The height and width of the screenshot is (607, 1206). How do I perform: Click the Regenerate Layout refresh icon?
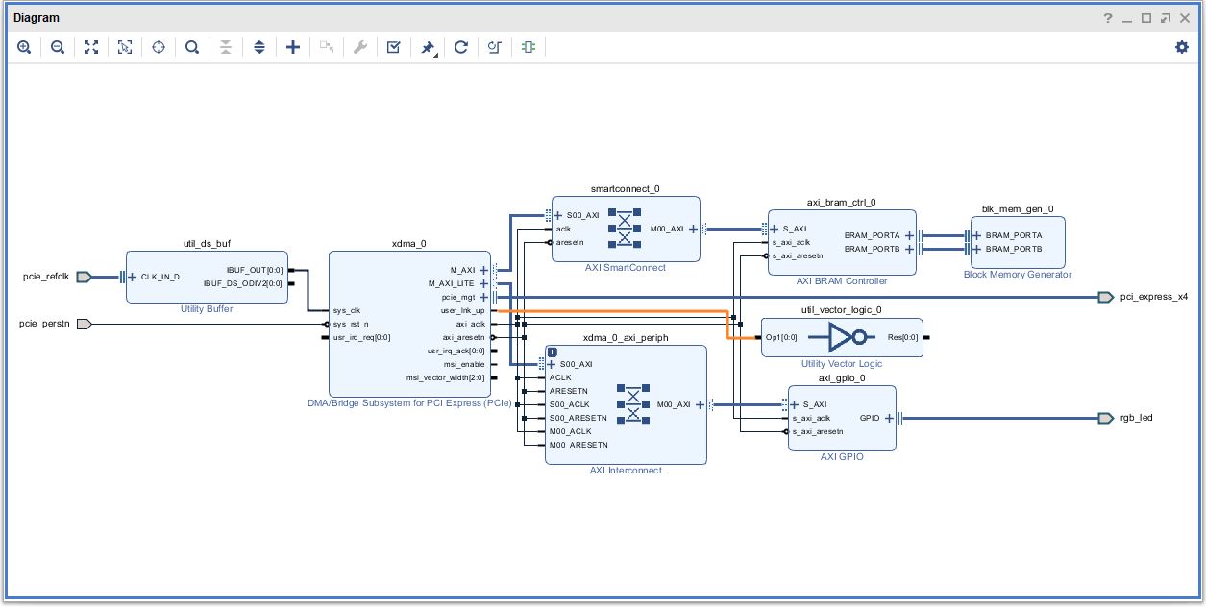tap(461, 47)
